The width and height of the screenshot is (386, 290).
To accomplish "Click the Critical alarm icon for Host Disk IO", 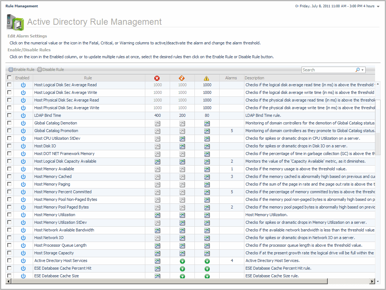I will coord(182,146).
